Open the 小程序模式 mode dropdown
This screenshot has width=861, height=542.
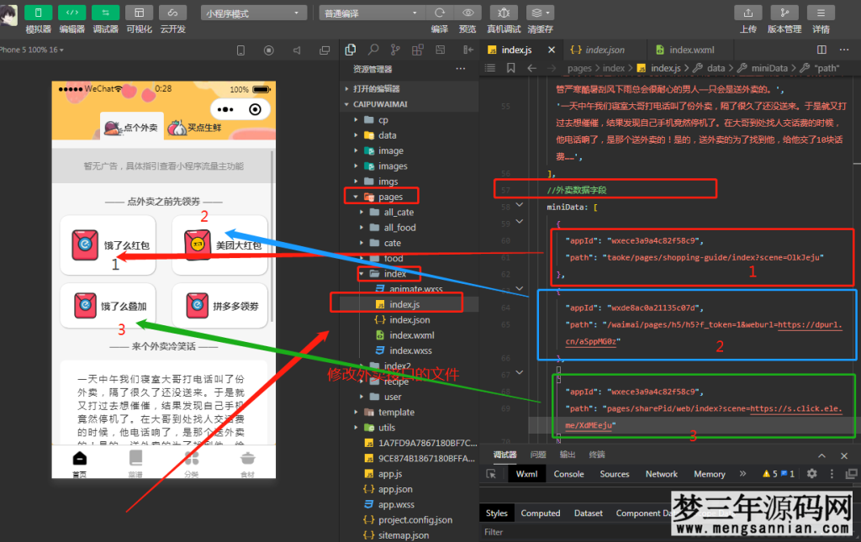click(x=254, y=13)
